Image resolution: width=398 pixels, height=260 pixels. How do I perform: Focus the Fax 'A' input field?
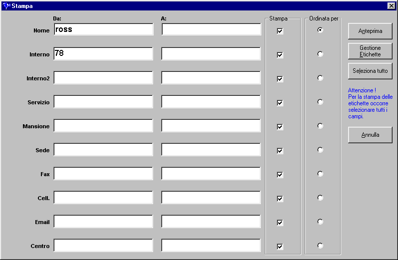[211, 174]
